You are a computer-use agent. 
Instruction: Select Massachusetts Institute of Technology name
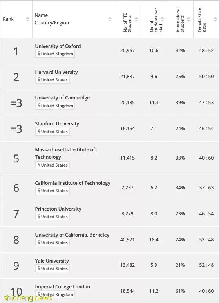point(65,153)
